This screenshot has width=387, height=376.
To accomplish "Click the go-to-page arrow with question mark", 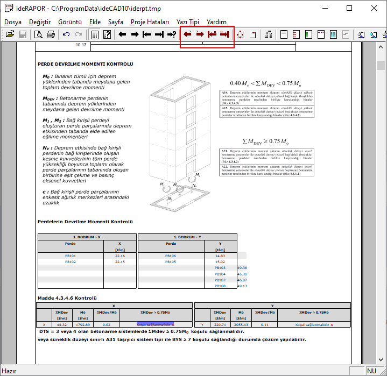I will pyautogui.click(x=172, y=34).
